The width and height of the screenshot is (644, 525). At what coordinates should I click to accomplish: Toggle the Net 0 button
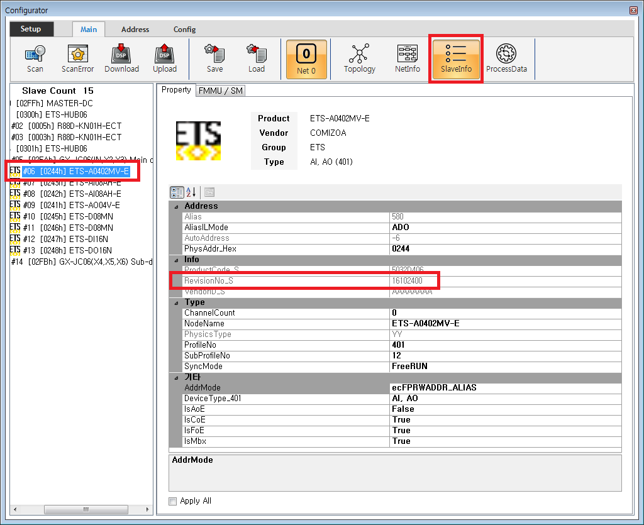tap(306, 59)
